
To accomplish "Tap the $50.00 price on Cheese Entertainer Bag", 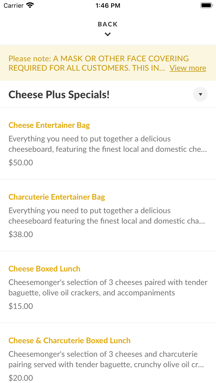I will 20,162.
